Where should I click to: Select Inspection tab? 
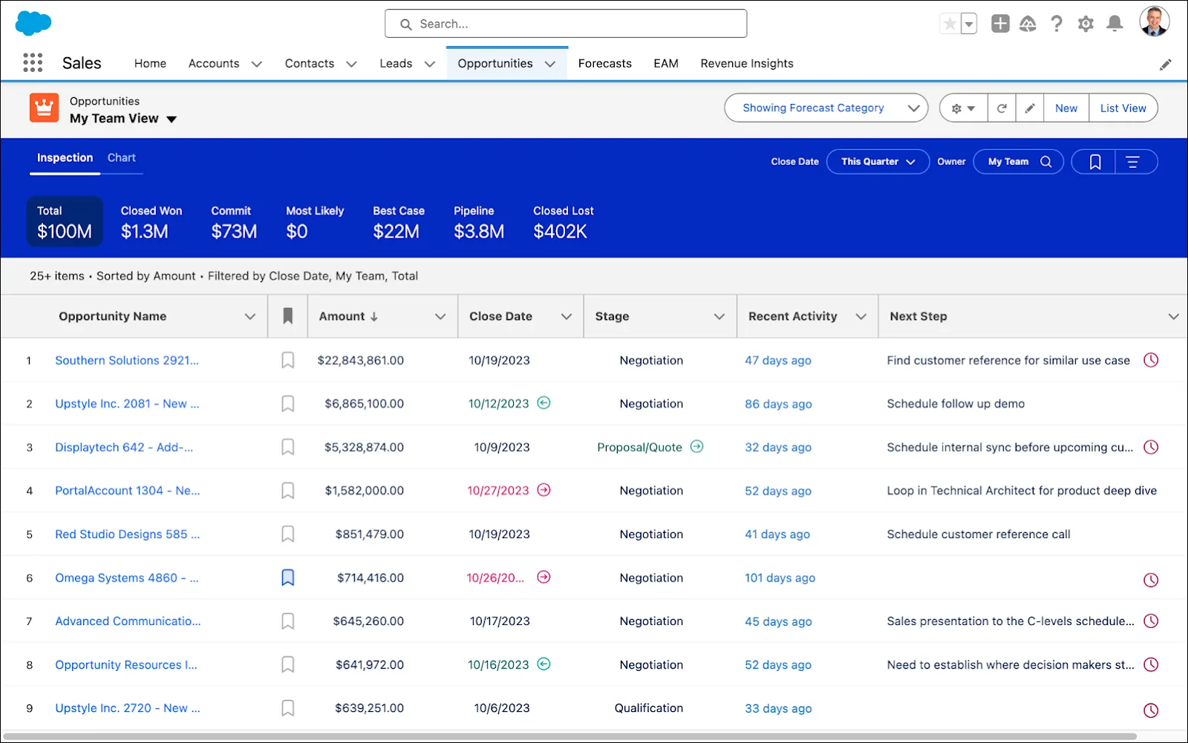[x=65, y=157]
